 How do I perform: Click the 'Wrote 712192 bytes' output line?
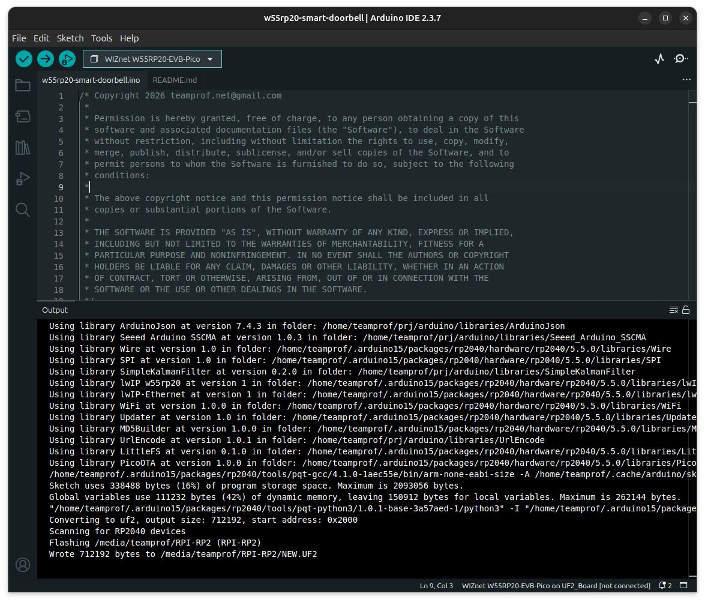click(183, 555)
